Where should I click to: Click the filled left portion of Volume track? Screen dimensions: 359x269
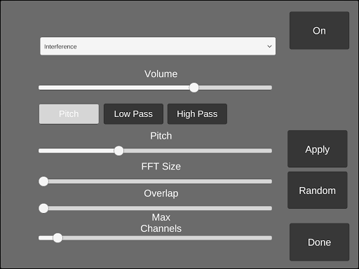[114, 88]
